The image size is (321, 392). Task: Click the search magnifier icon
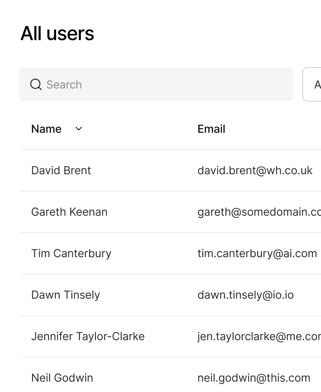[x=36, y=84]
